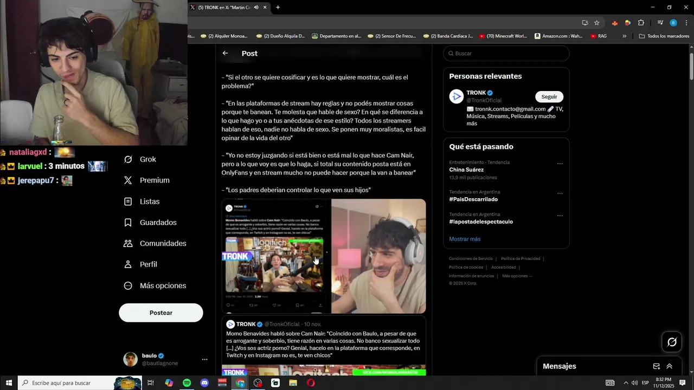Open Spotify from the taskbar
This screenshot has height=390, width=694.
[187, 383]
